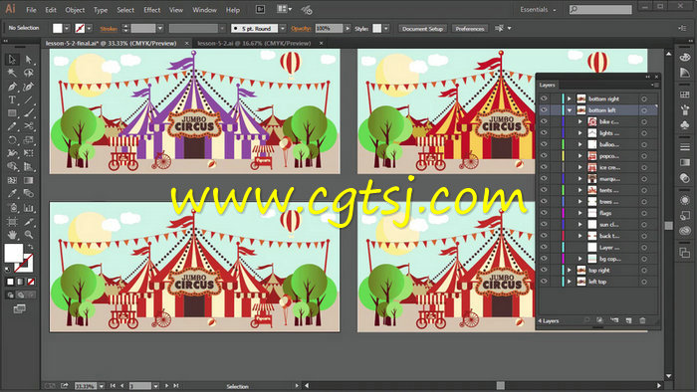This screenshot has height=392, width=697.
Task: Toggle visibility of popcorn sublayer
Action: pos(544,156)
